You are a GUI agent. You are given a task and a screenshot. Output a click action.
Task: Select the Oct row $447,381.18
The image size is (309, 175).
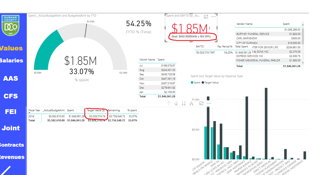[157, 79]
